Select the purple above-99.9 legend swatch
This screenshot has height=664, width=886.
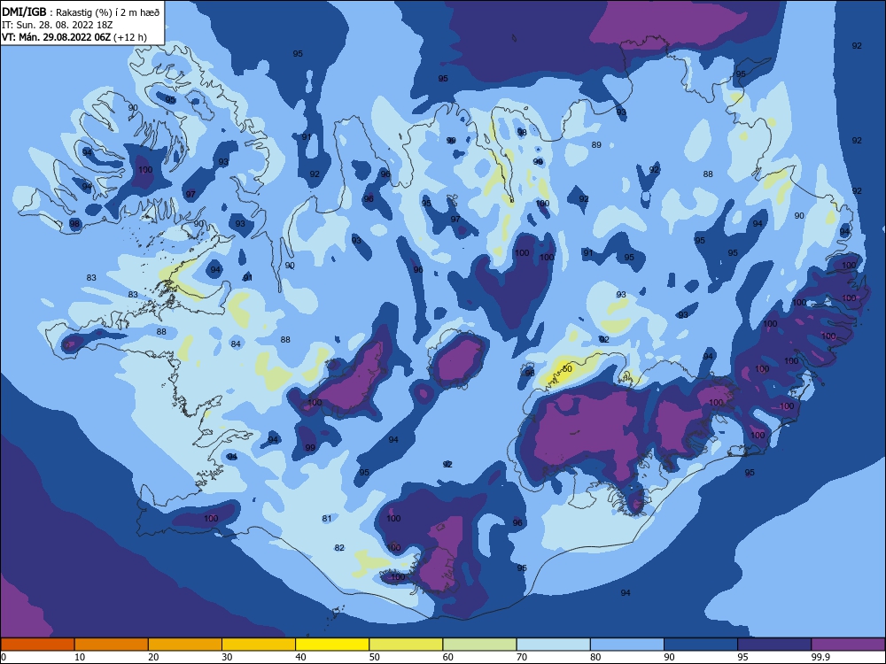pos(848,645)
